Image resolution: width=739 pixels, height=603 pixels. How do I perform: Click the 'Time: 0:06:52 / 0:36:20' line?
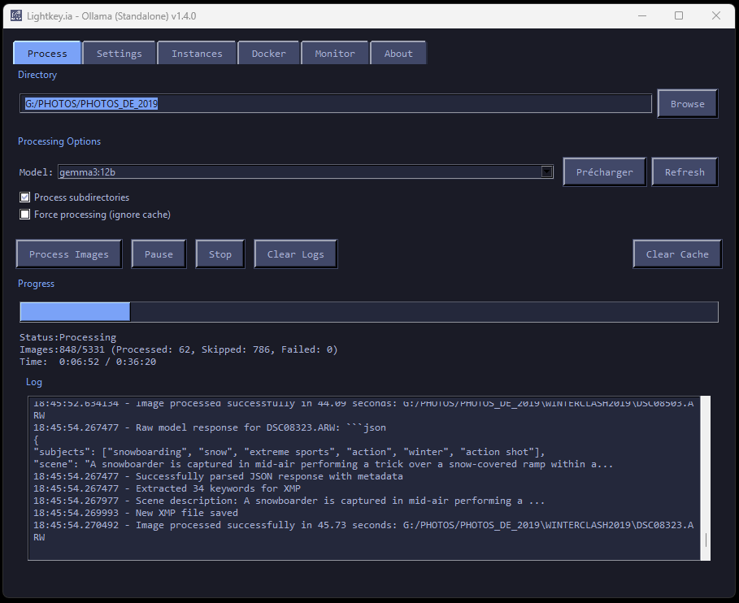88,362
